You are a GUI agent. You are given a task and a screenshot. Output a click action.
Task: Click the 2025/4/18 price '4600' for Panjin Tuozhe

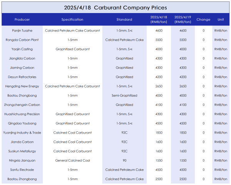pyautogui.click(x=159, y=31)
